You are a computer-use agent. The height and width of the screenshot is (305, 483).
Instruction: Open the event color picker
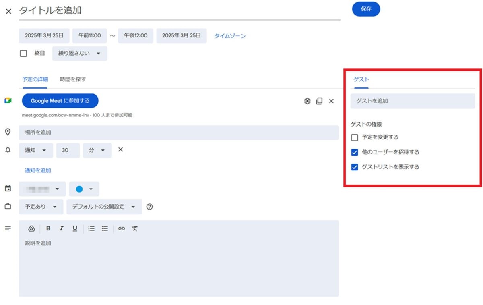[x=84, y=189]
